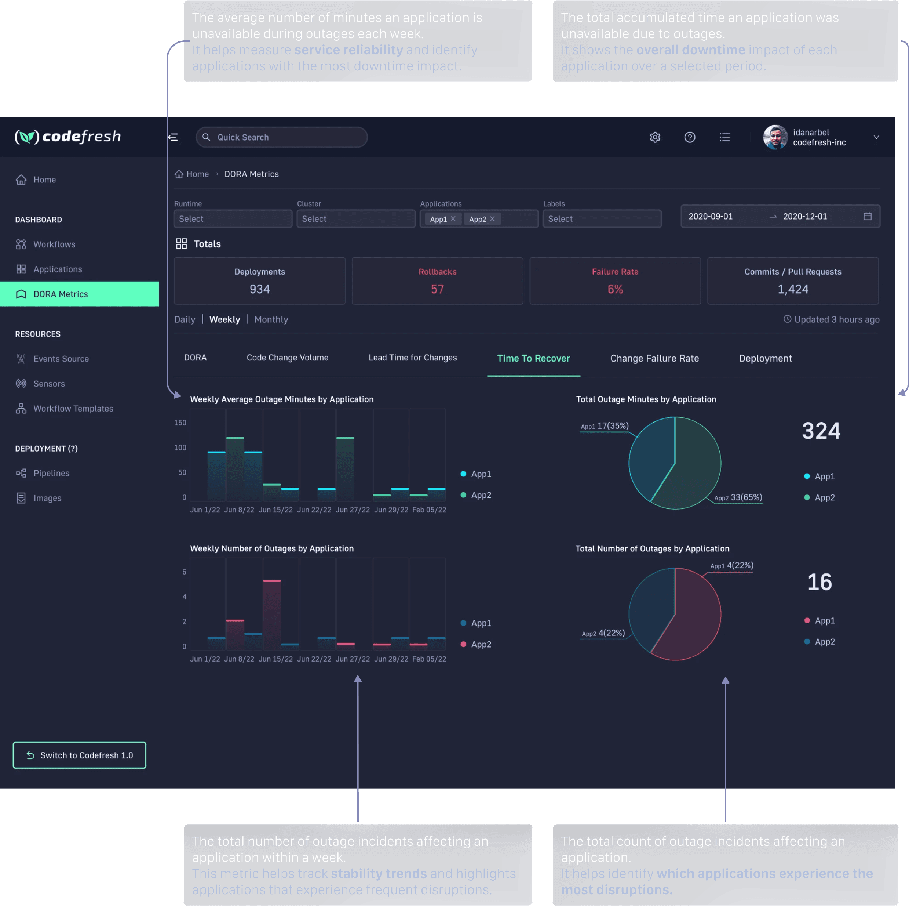Expand the idanarbel account menu chevron
Viewport: 909px width, 906px height.
pos(876,137)
